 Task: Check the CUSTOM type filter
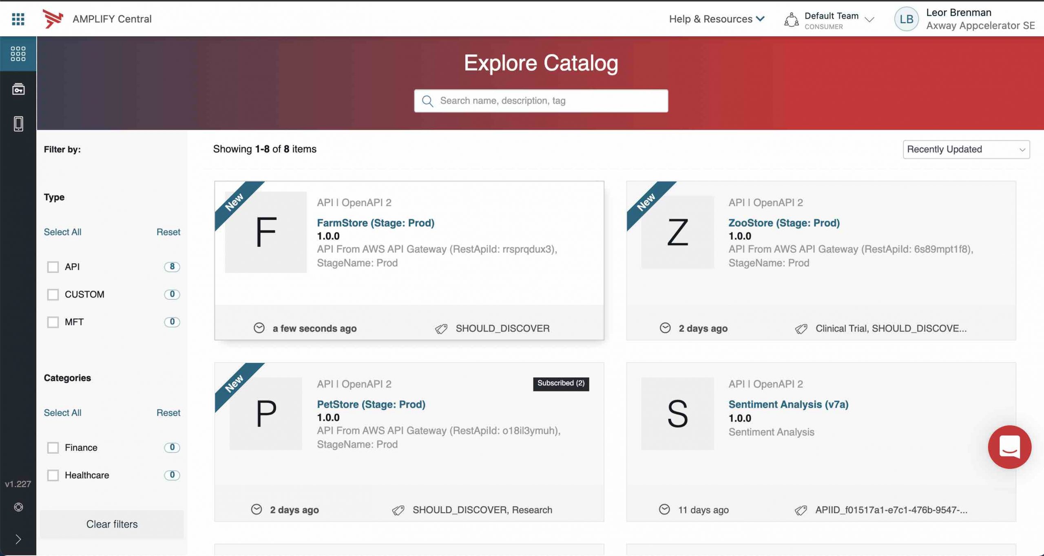(53, 294)
